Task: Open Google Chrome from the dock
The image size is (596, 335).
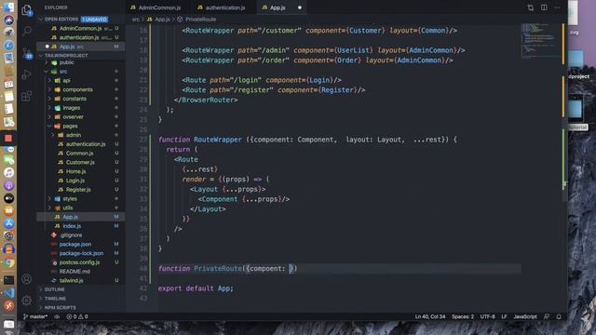Action: 8,262
